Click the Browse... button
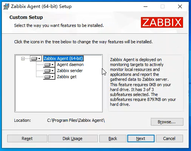Viewport: 191px width, 151px height. (167, 122)
